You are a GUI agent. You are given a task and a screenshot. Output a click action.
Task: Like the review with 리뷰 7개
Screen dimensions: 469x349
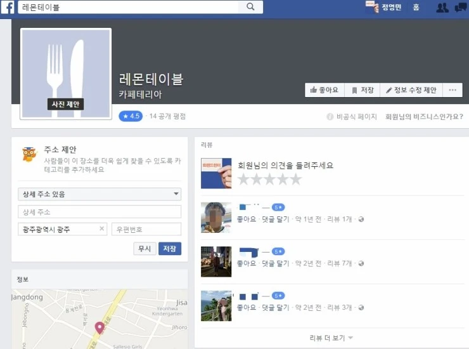point(247,263)
